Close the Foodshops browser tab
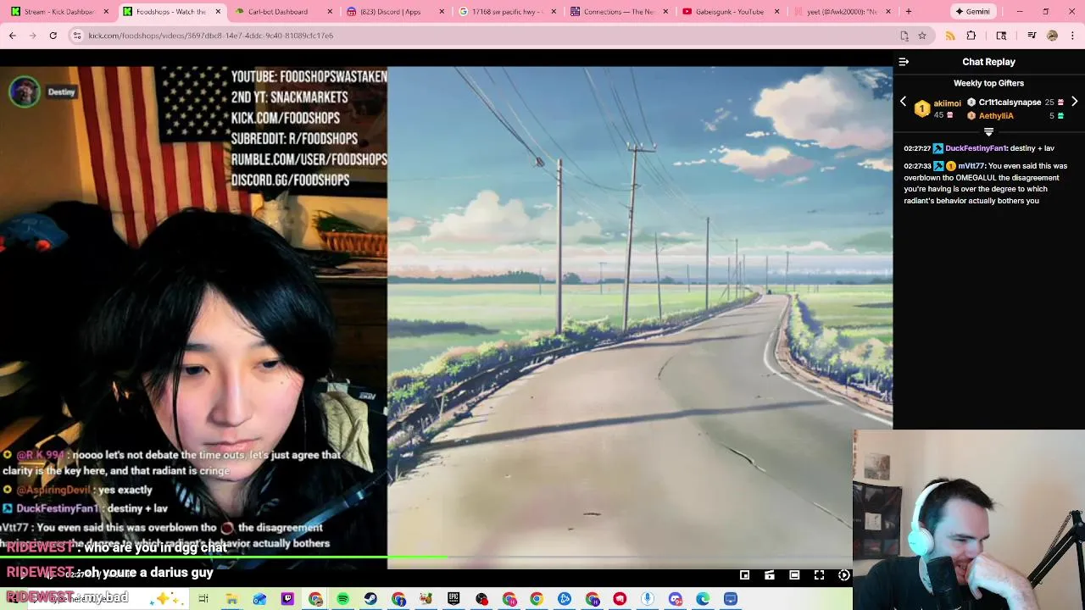The width and height of the screenshot is (1085, 610). [218, 12]
